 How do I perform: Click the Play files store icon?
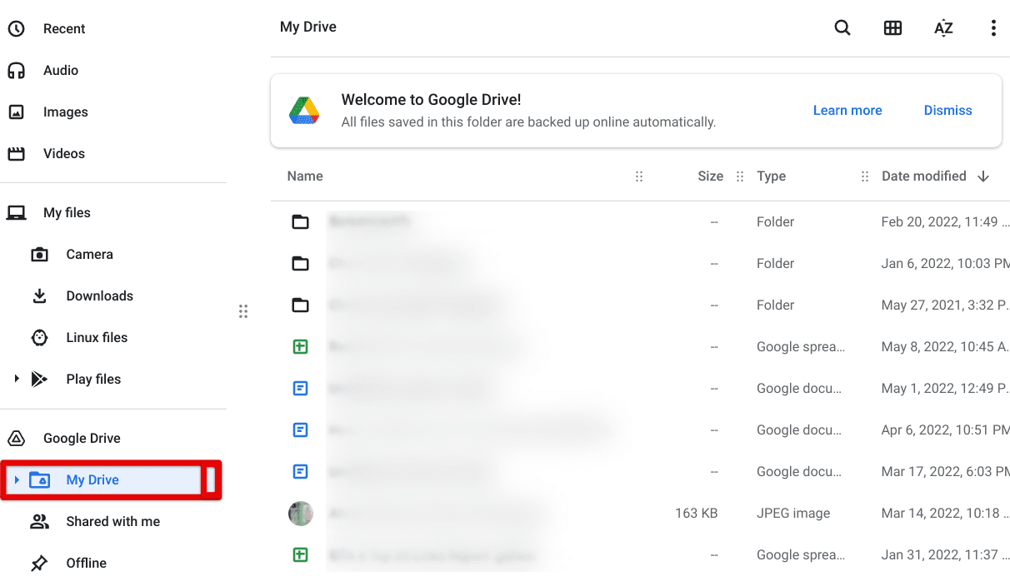coord(39,379)
